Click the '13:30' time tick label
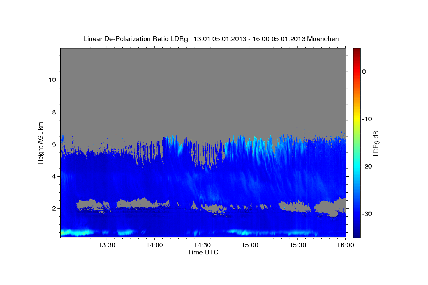 click(x=107, y=245)
